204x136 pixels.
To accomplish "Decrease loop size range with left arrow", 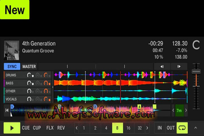I will coord(76,128).
